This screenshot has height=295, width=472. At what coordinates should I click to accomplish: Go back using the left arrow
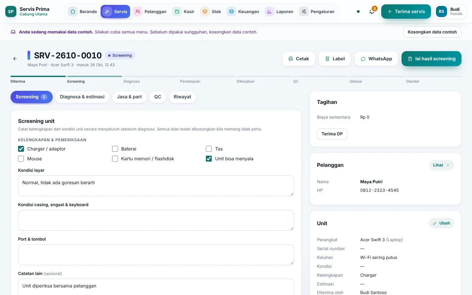[x=15, y=59]
